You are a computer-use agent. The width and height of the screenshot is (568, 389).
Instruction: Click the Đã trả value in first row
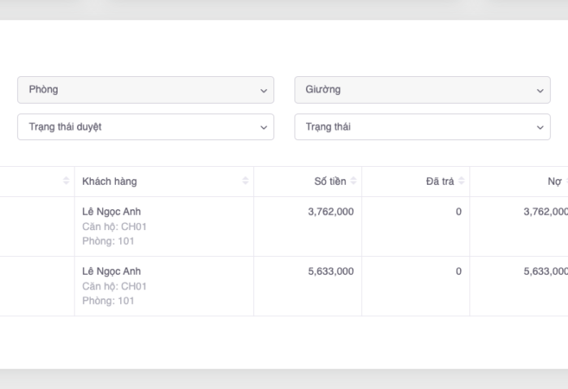click(458, 212)
